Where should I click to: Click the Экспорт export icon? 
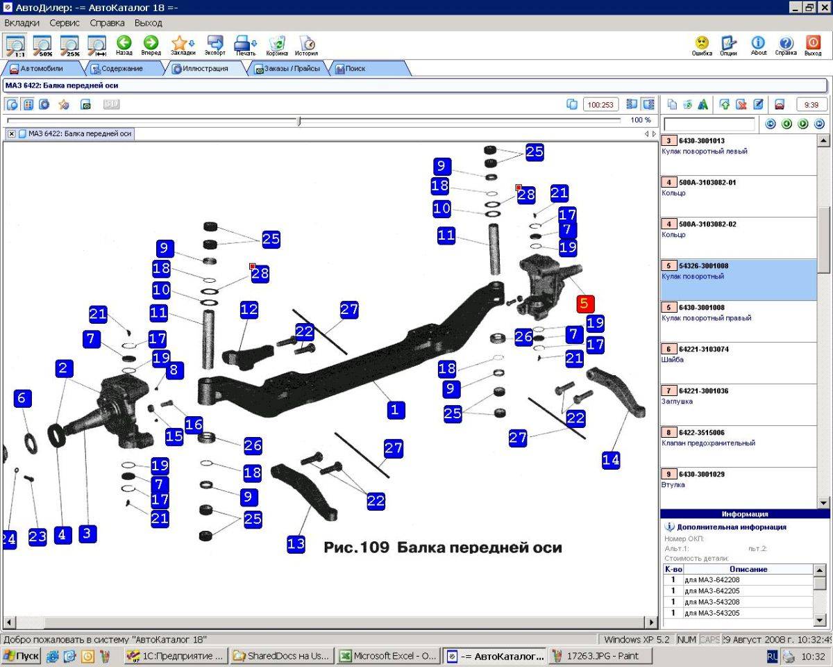(215, 45)
